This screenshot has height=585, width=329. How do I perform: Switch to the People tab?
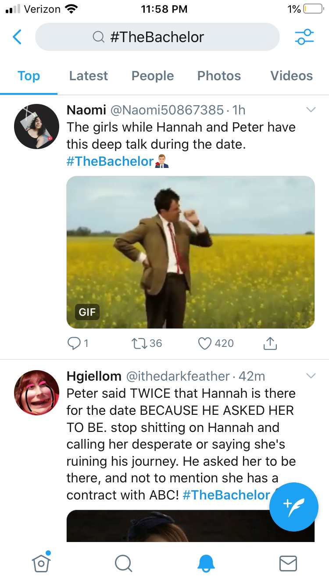click(153, 76)
